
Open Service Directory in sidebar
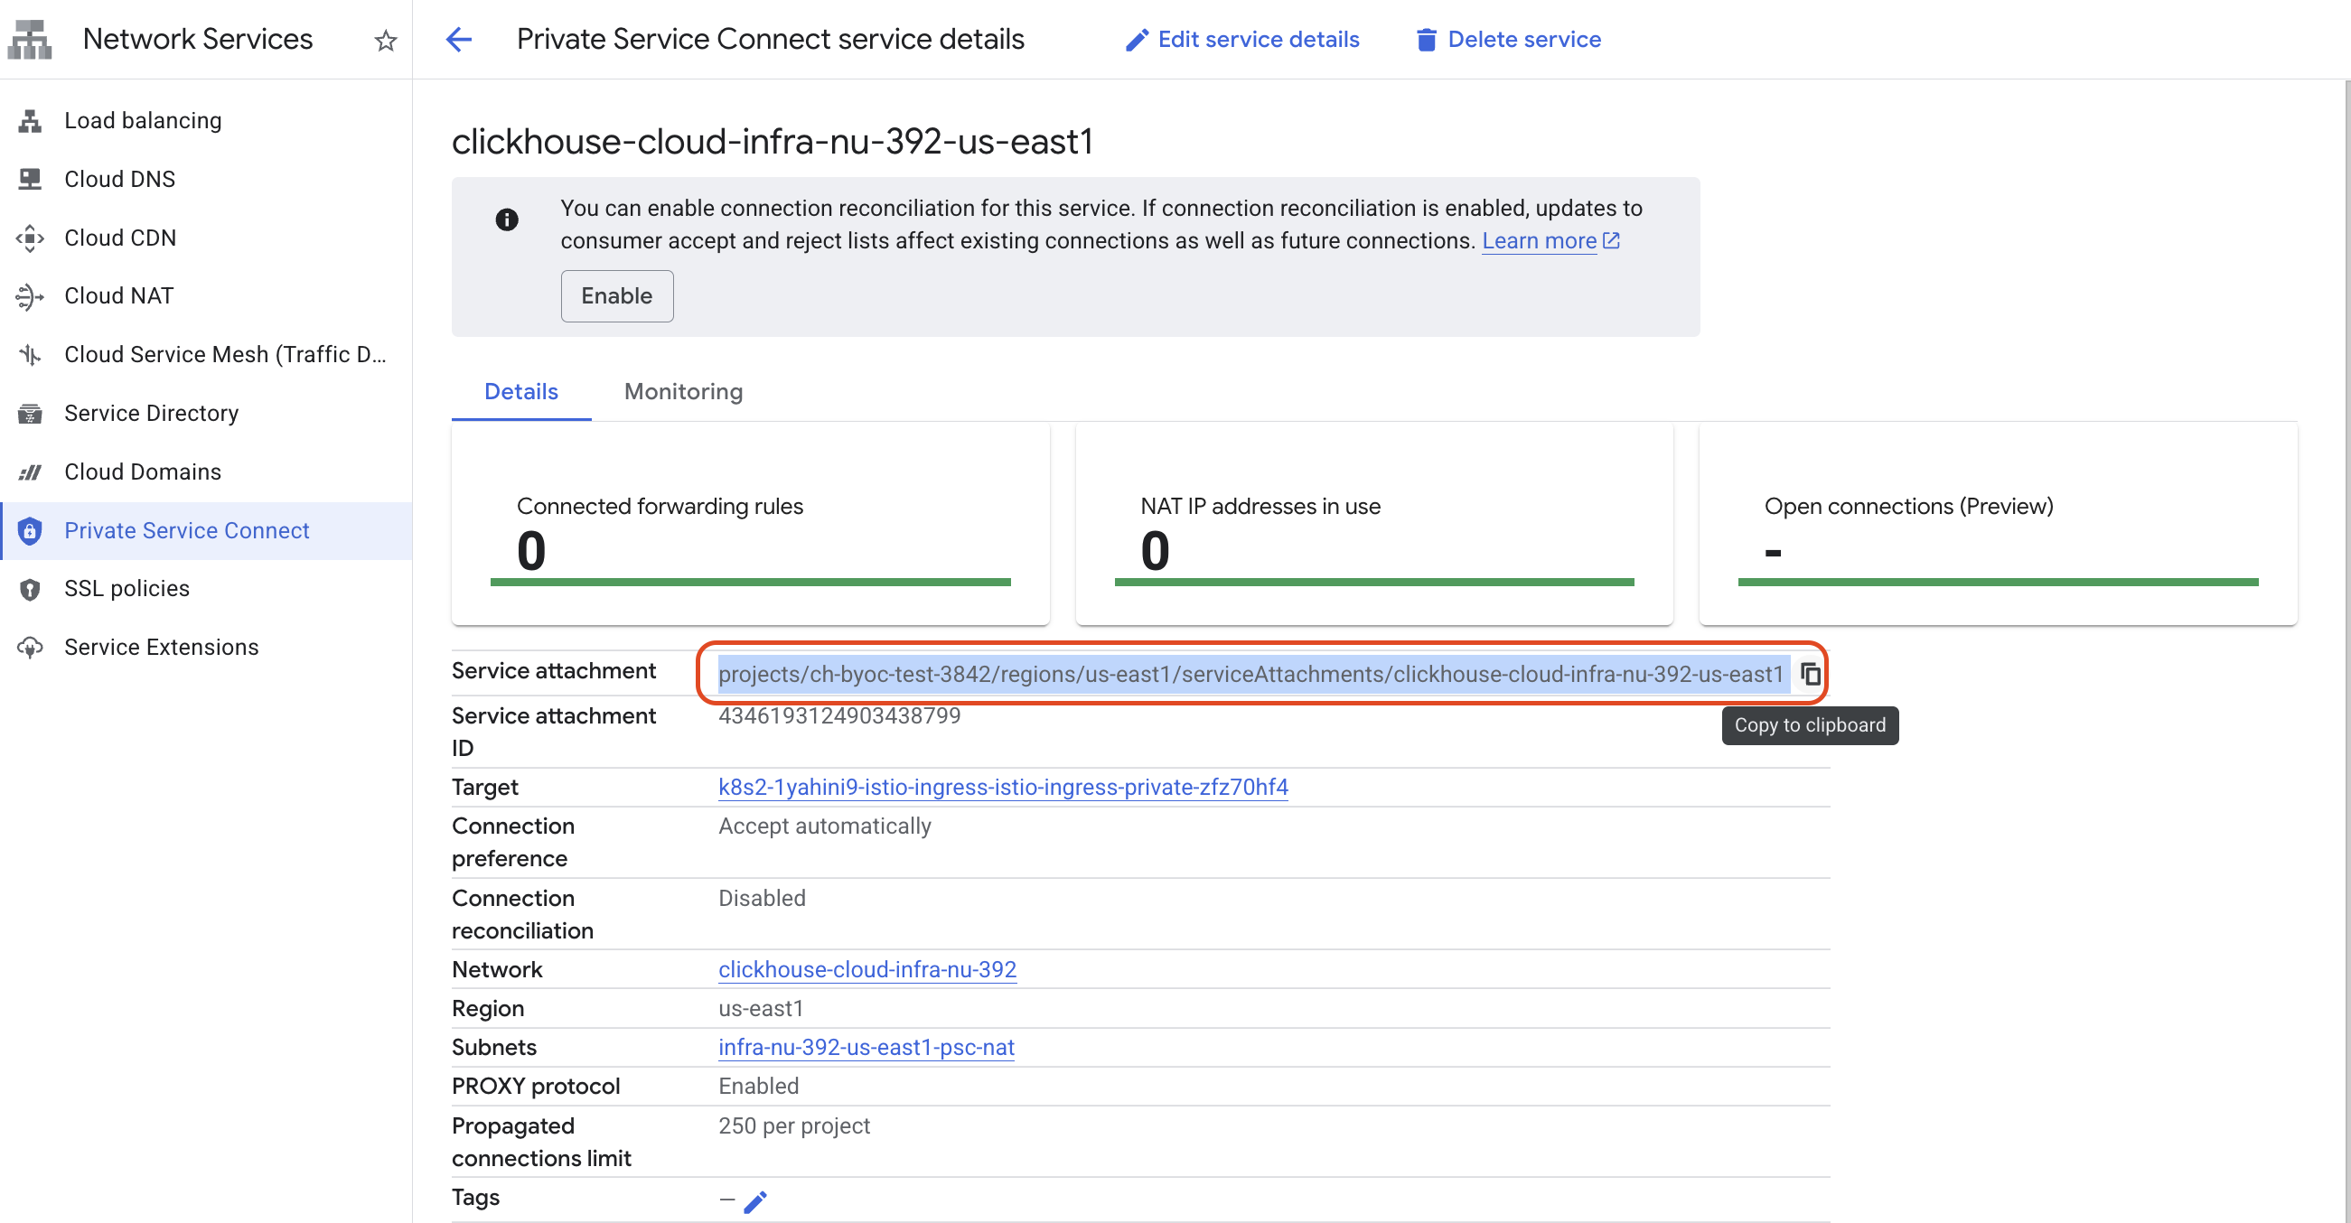pos(151,414)
